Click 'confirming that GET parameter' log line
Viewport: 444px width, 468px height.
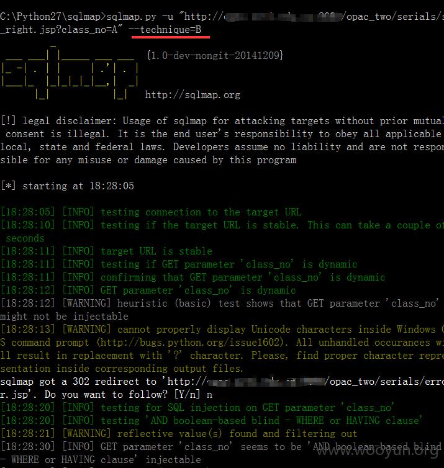[x=193, y=277]
